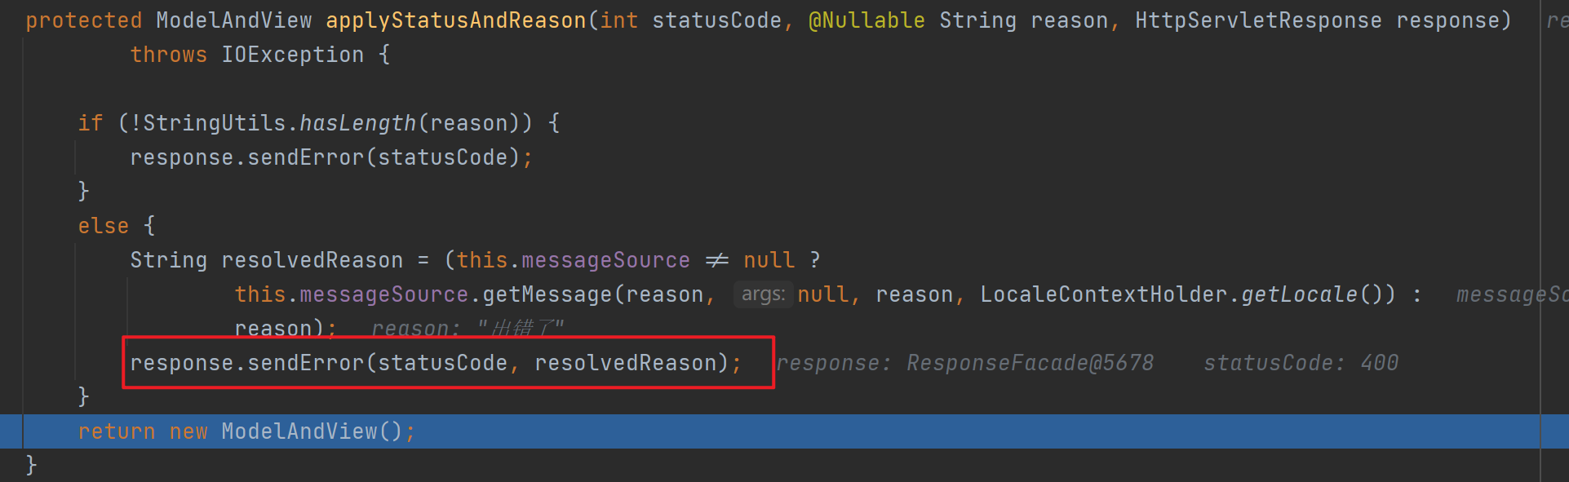The height and width of the screenshot is (482, 1569).
Task: Click the else keyword
Action: tap(103, 226)
